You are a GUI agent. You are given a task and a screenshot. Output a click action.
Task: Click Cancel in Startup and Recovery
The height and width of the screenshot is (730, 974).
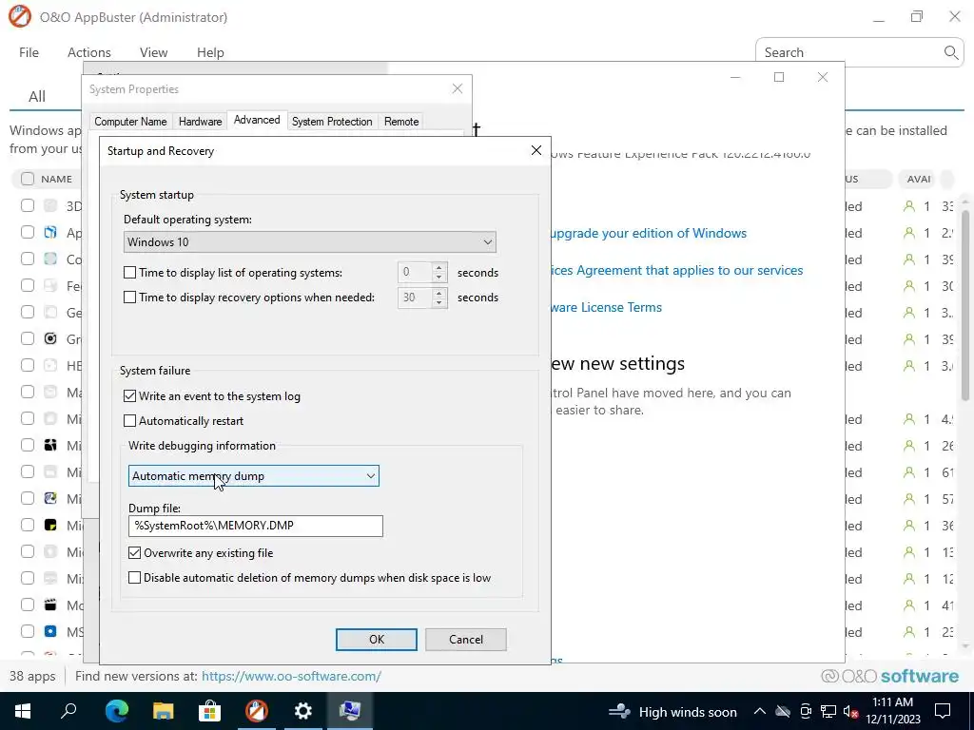[466, 640]
